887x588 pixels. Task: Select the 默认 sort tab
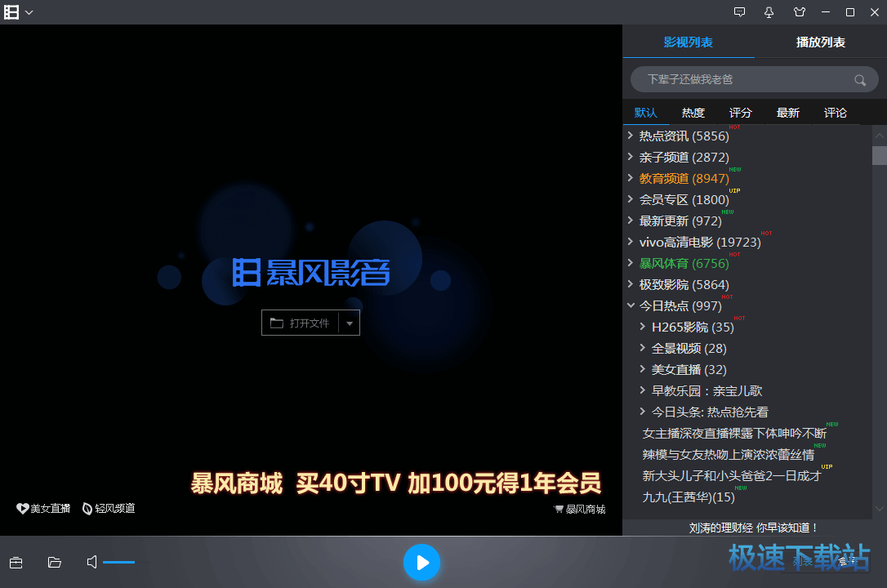tap(646, 113)
